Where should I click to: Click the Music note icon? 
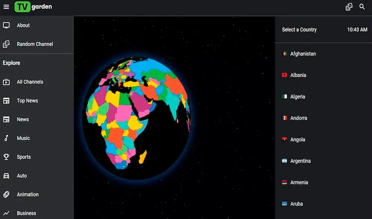coord(6,138)
